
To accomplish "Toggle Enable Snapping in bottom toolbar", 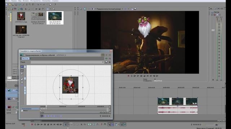I will 109,124.
